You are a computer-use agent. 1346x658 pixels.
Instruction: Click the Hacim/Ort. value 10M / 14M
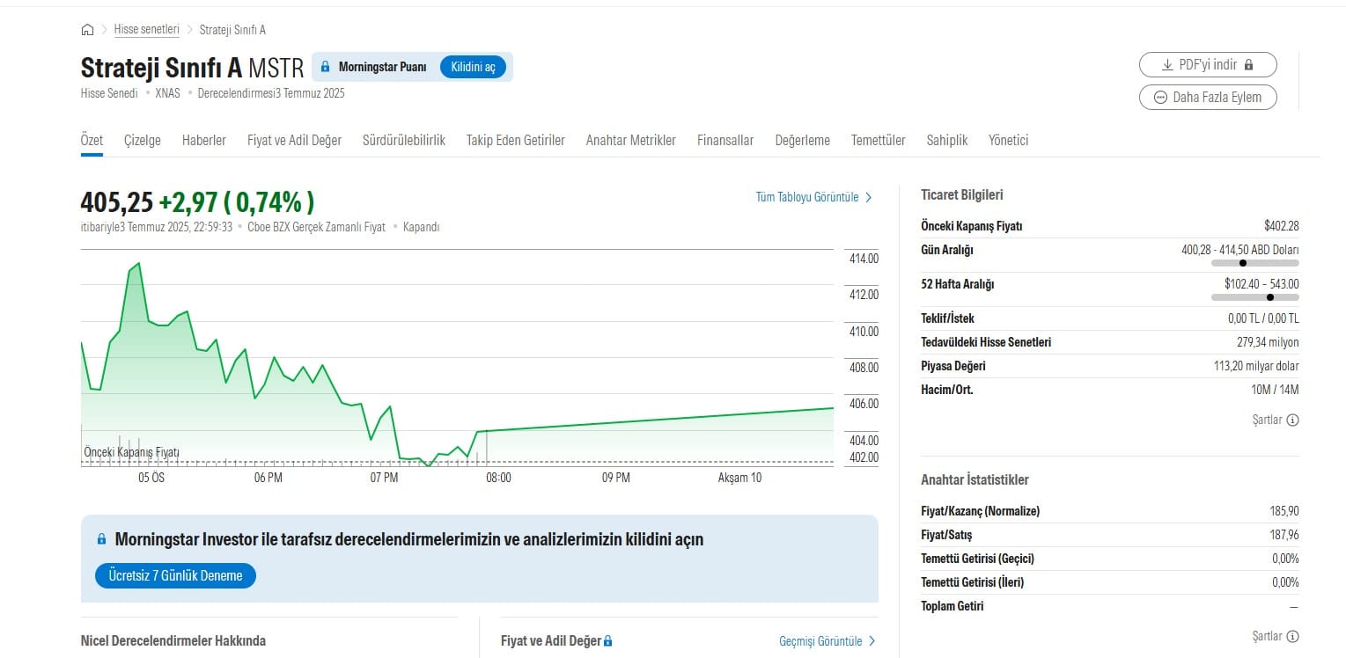pos(1274,390)
